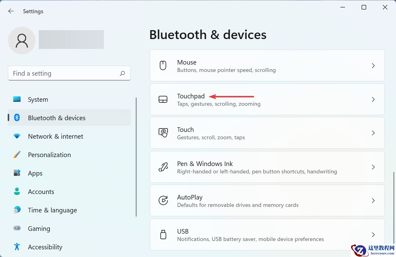The height and width of the screenshot is (257, 396).
Task: Click the Touchpad icon
Action: (x=163, y=99)
